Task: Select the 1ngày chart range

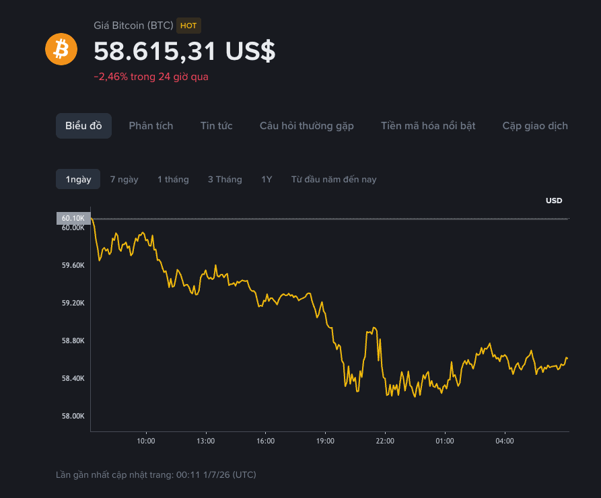Action: (x=78, y=179)
